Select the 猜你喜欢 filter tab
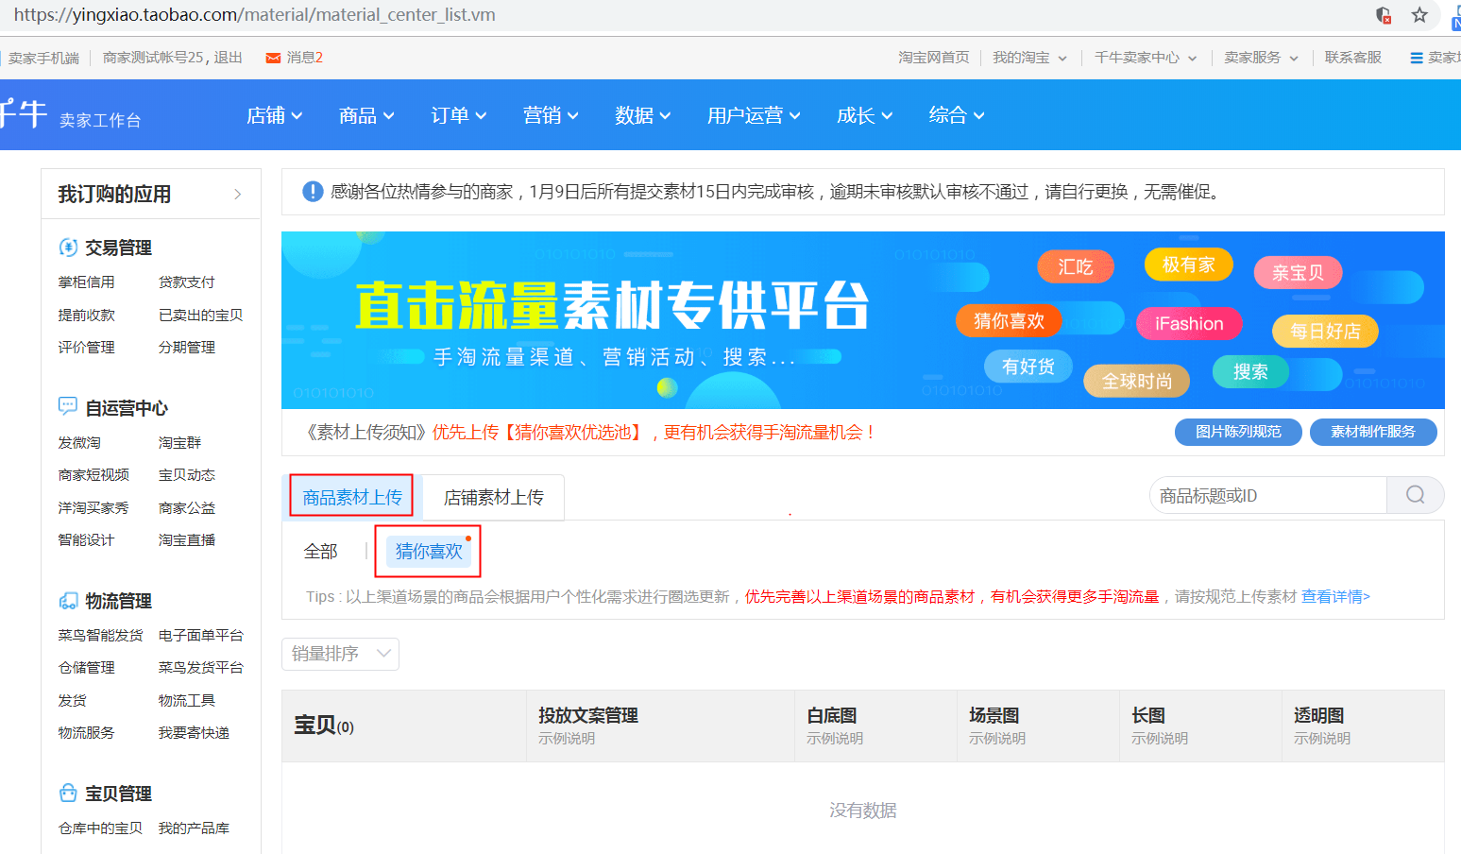The image size is (1461, 854). tap(429, 551)
